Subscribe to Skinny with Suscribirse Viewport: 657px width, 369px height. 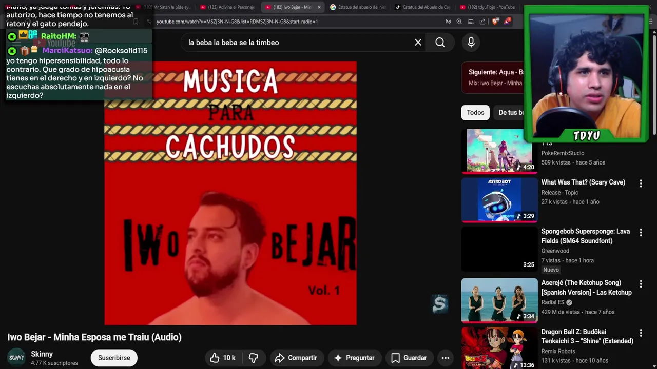[x=114, y=358]
